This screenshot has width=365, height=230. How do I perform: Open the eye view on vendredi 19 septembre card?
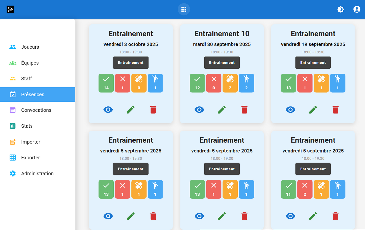290,109
